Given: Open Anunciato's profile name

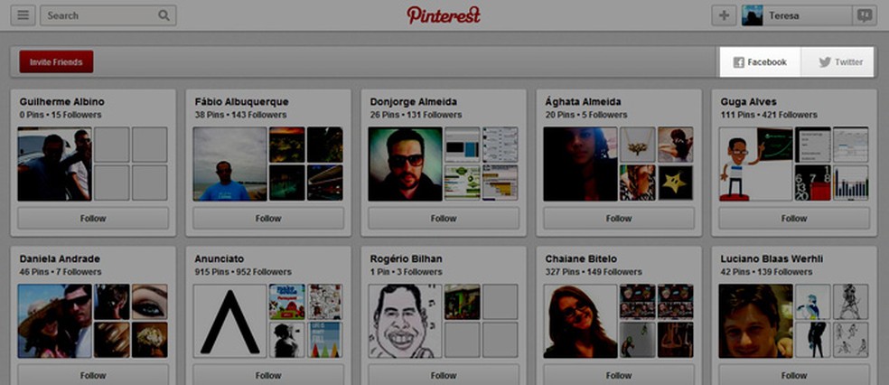Looking at the screenshot, I should click(x=220, y=259).
